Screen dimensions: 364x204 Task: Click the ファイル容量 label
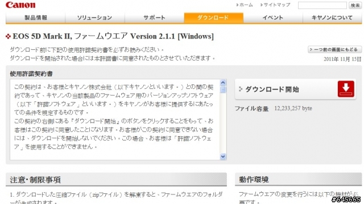click(x=251, y=108)
